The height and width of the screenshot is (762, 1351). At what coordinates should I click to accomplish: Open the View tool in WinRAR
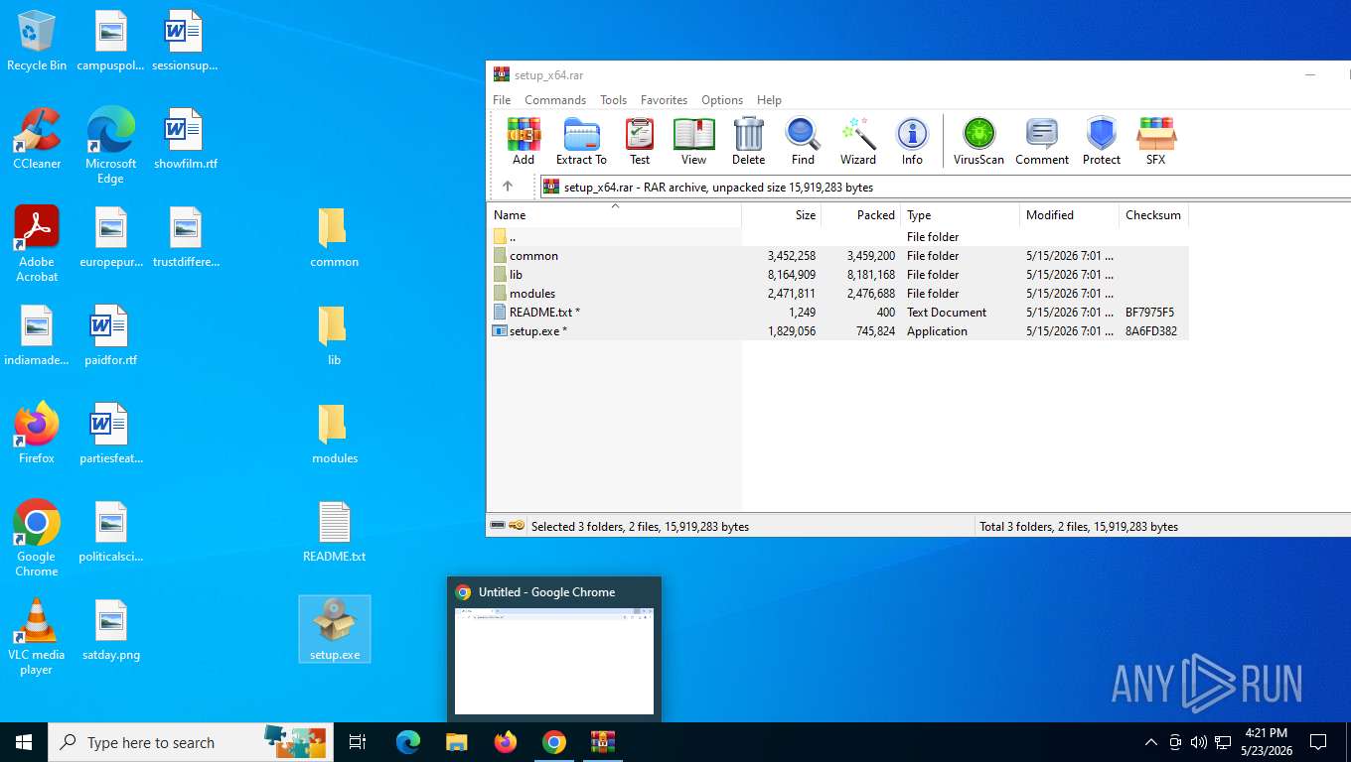(693, 141)
